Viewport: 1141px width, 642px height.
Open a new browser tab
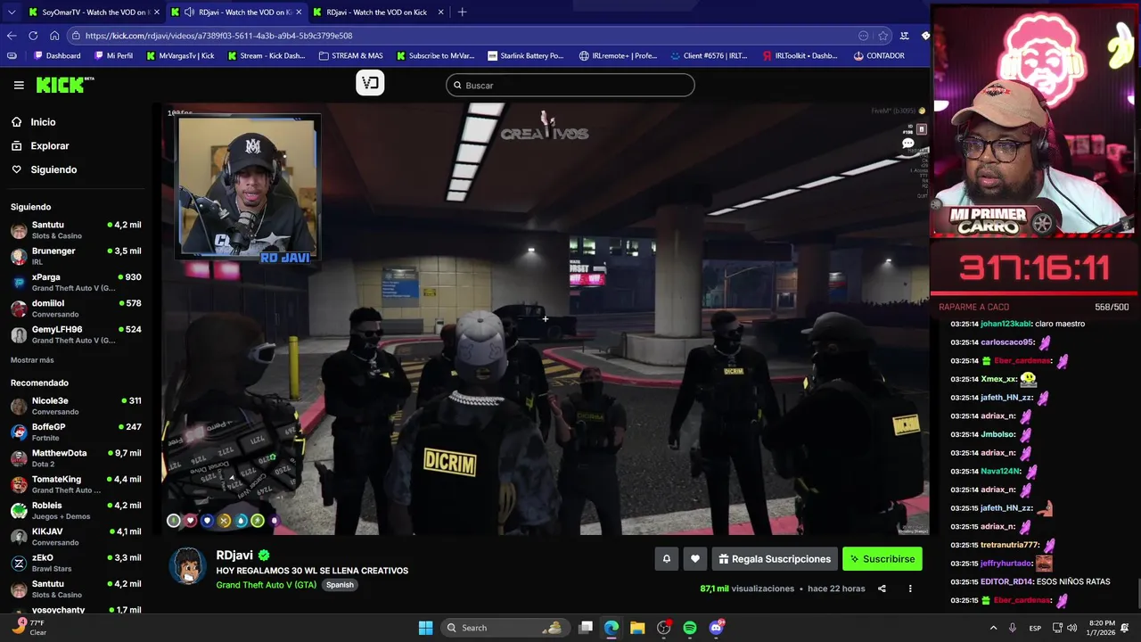coord(462,12)
